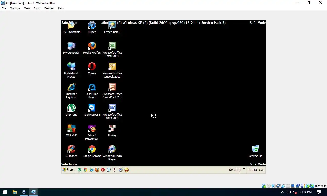The width and height of the screenshot is (327, 196).
Task: Click VirtualBox Manager taskbar icon
Action: coord(24,192)
